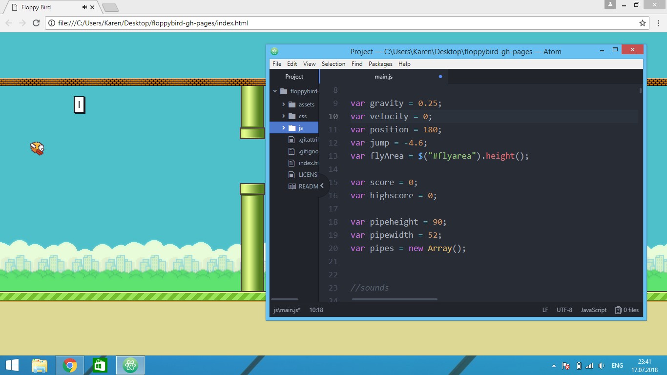Image resolution: width=667 pixels, height=375 pixels.
Task: Expand the js folder chevron
Action: 283,128
